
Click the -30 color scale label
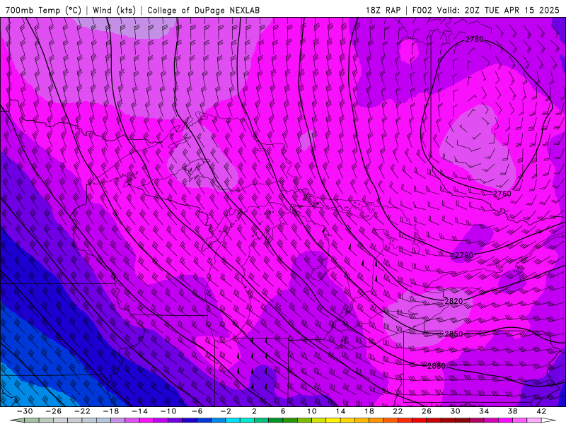tap(25, 411)
